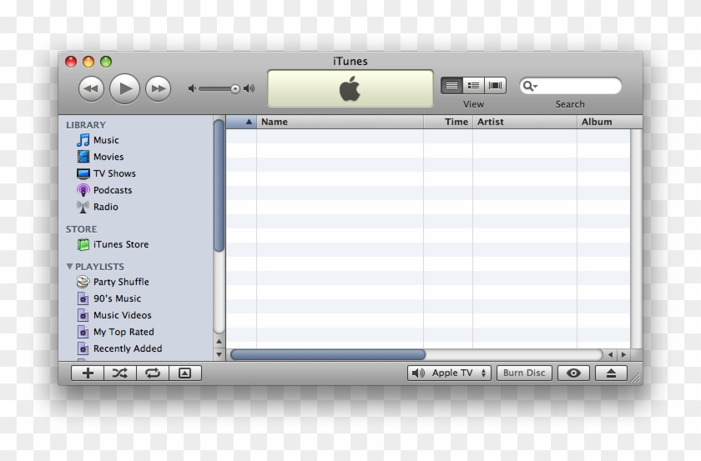Sort by the Album column header
The width and height of the screenshot is (701, 461).
pos(609,122)
